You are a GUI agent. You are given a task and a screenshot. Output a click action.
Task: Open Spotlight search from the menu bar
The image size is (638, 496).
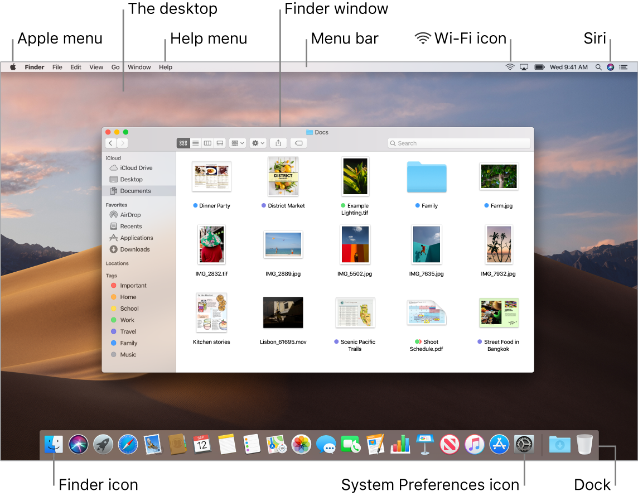597,66
